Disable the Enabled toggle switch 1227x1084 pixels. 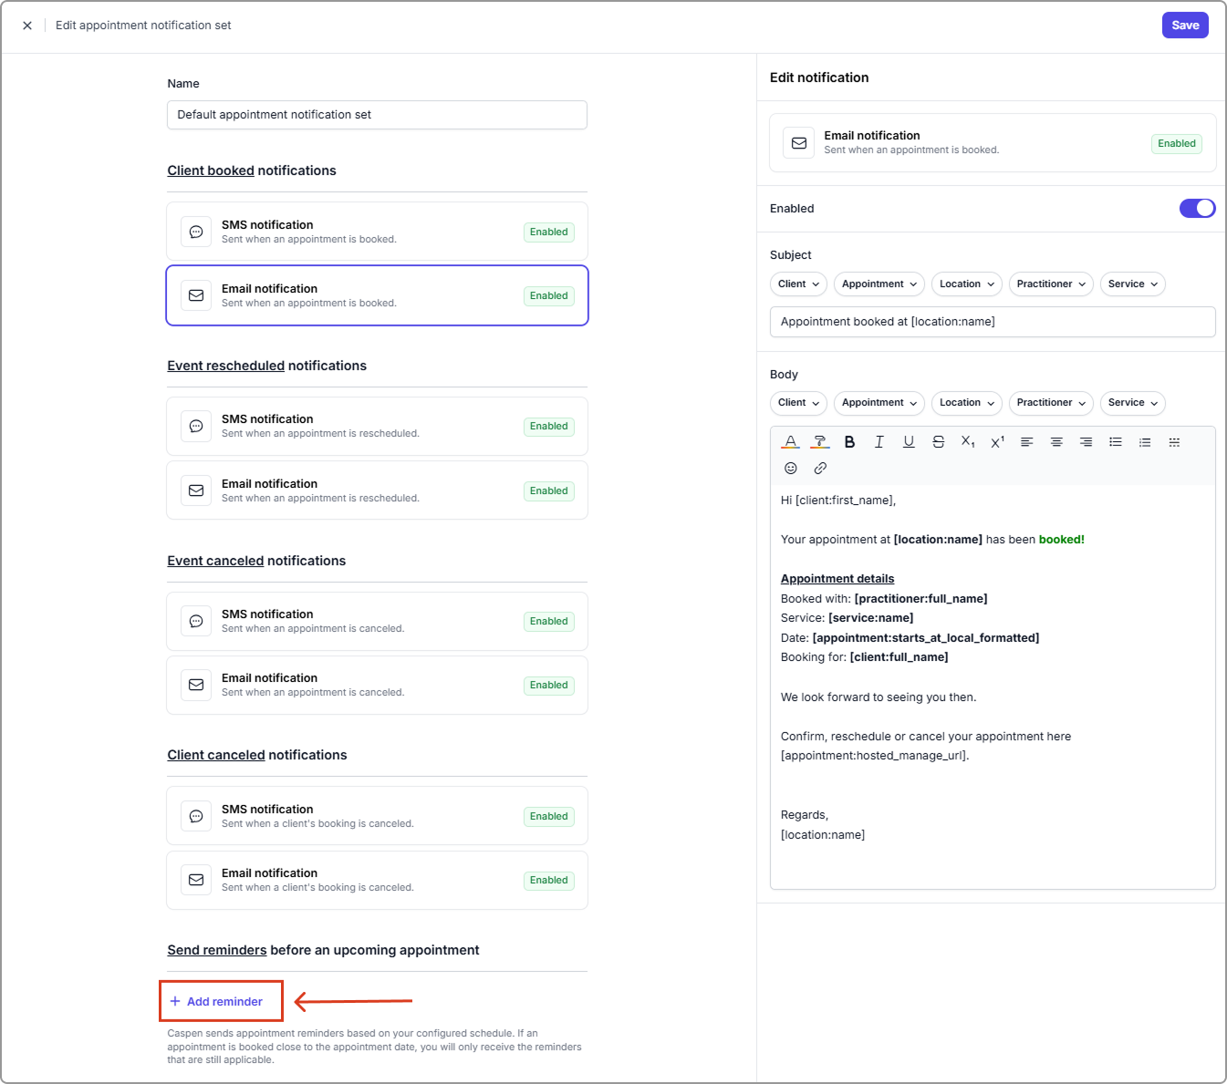[x=1197, y=209]
